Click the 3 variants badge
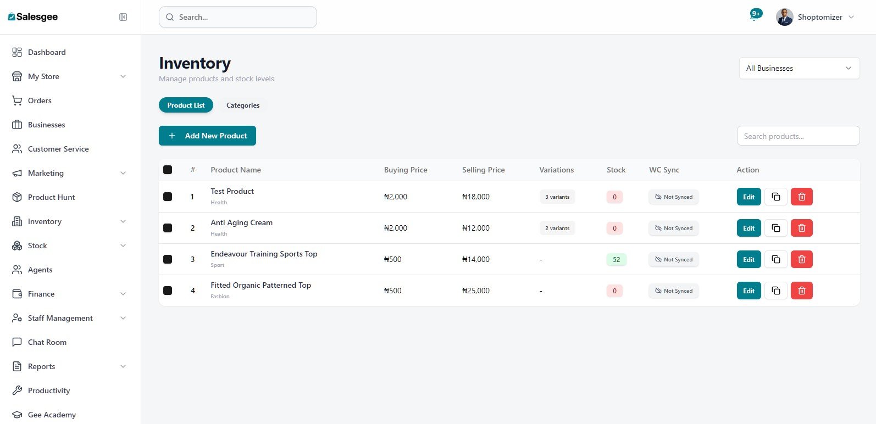Image resolution: width=876 pixels, height=424 pixels. (557, 197)
